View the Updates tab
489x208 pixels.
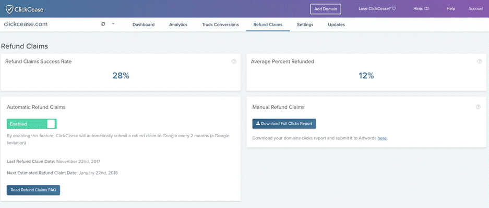pos(336,24)
